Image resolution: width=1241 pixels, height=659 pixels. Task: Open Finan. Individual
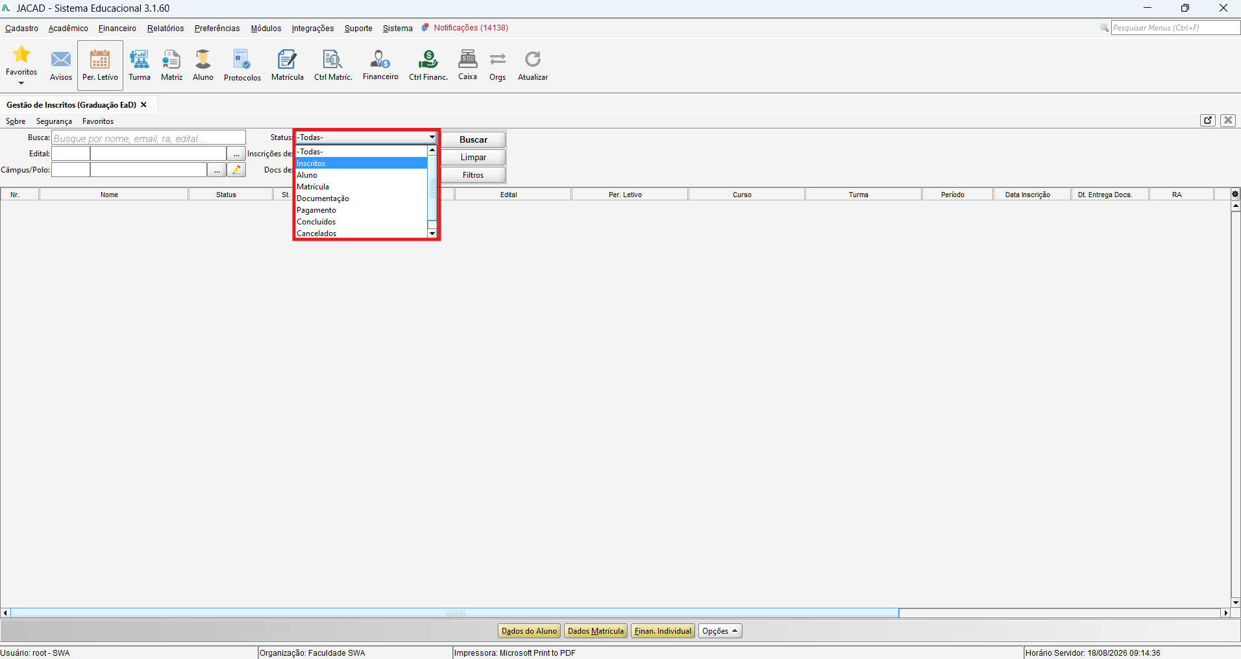point(663,631)
